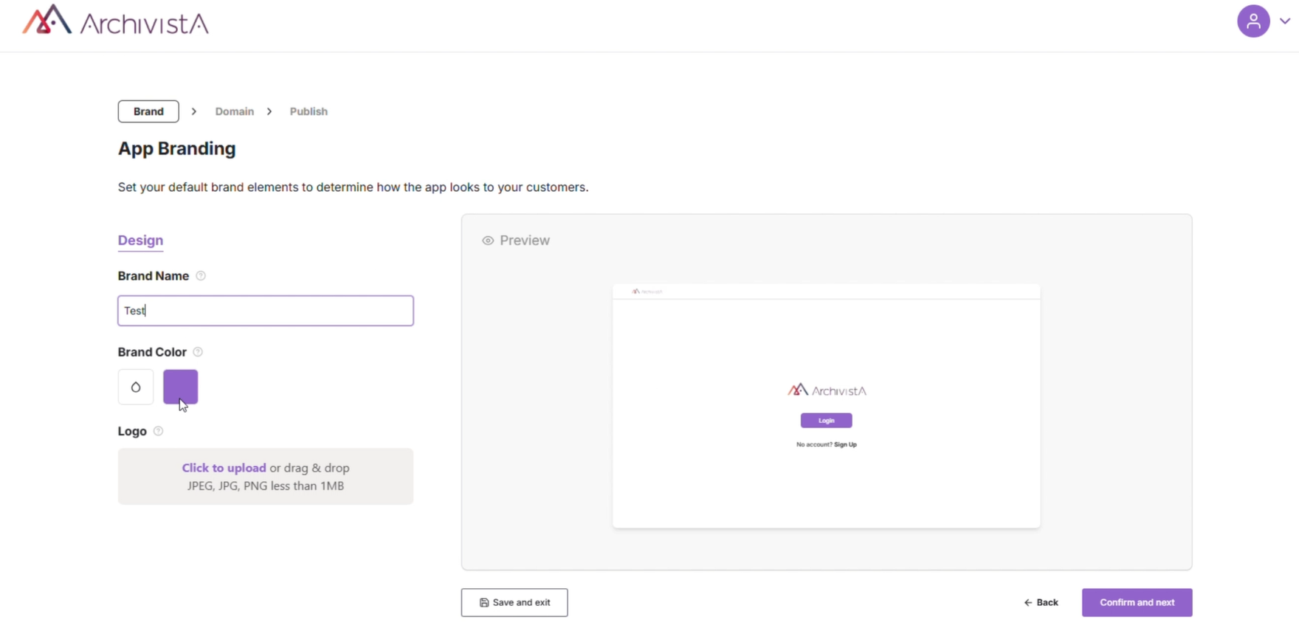Screen dimensions: 1299x631
Task: Open the user profile avatar
Action: (1253, 21)
